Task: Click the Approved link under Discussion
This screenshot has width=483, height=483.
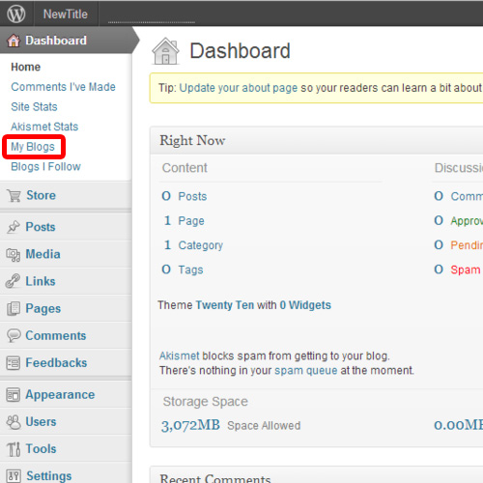Action: pyautogui.click(x=467, y=221)
